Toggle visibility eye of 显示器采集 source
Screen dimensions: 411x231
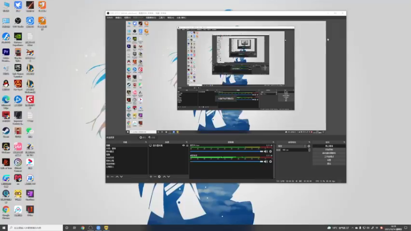[183, 145]
